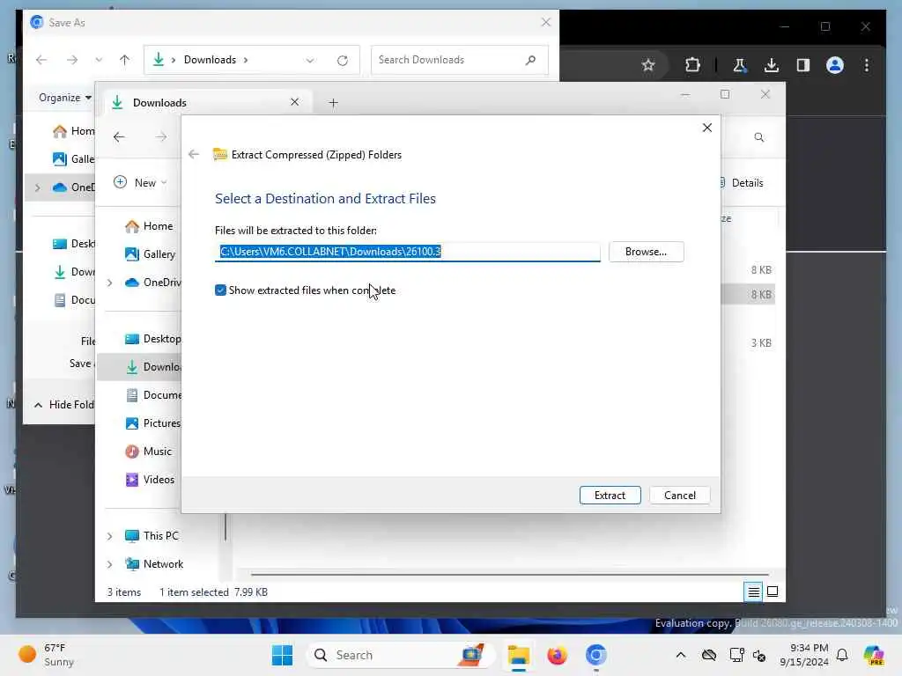
Task: Expand OneDrive in the Save As sidebar
Action: (x=37, y=187)
